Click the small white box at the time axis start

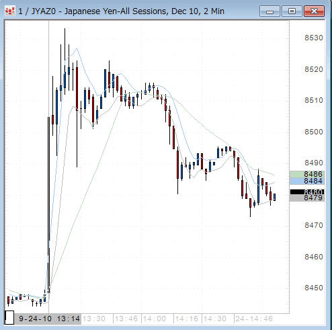[x=9, y=317]
